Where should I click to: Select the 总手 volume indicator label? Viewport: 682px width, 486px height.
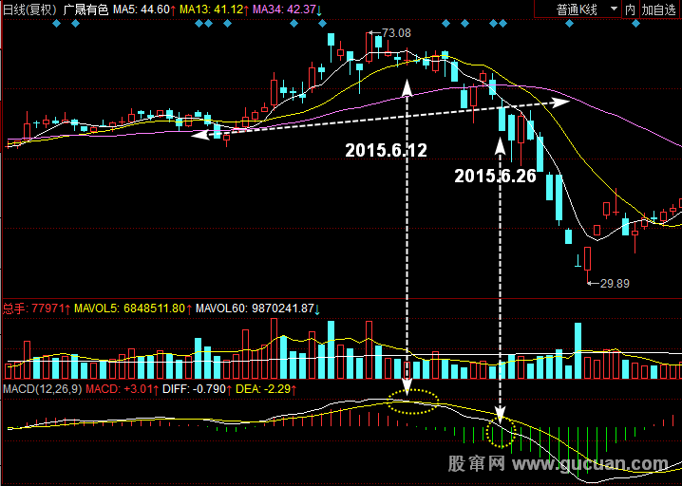(x=14, y=308)
